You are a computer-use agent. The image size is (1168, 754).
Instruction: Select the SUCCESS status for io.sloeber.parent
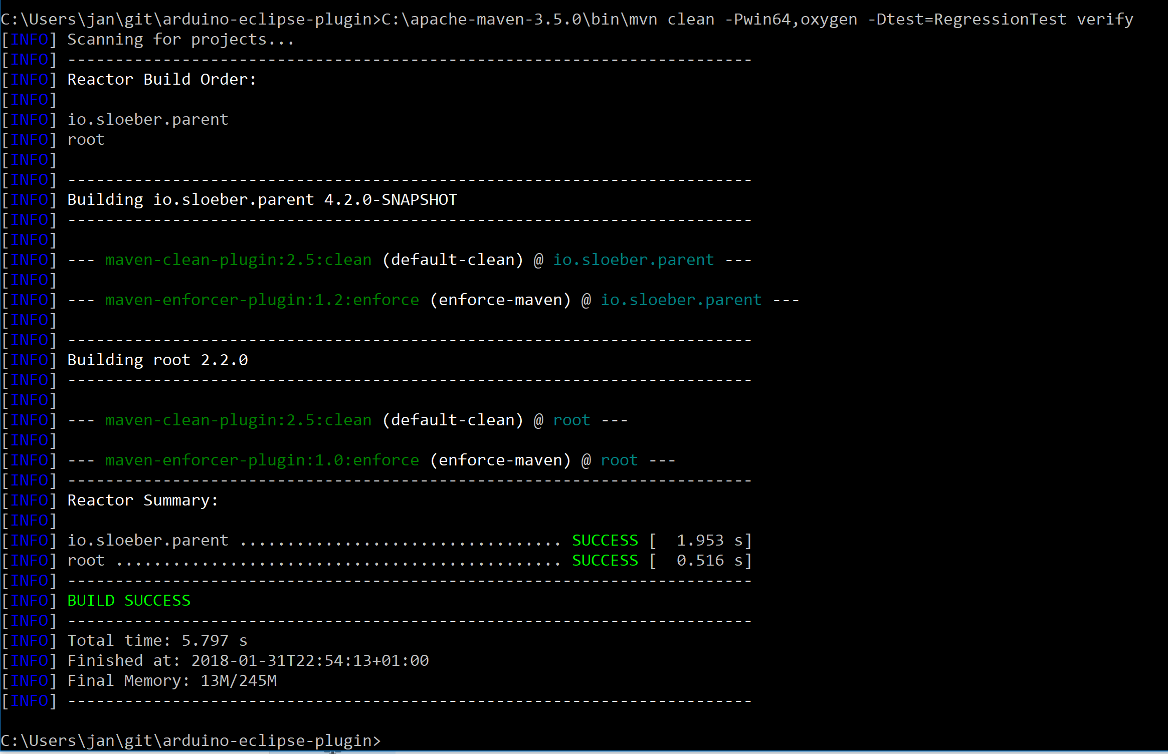pos(605,540)
